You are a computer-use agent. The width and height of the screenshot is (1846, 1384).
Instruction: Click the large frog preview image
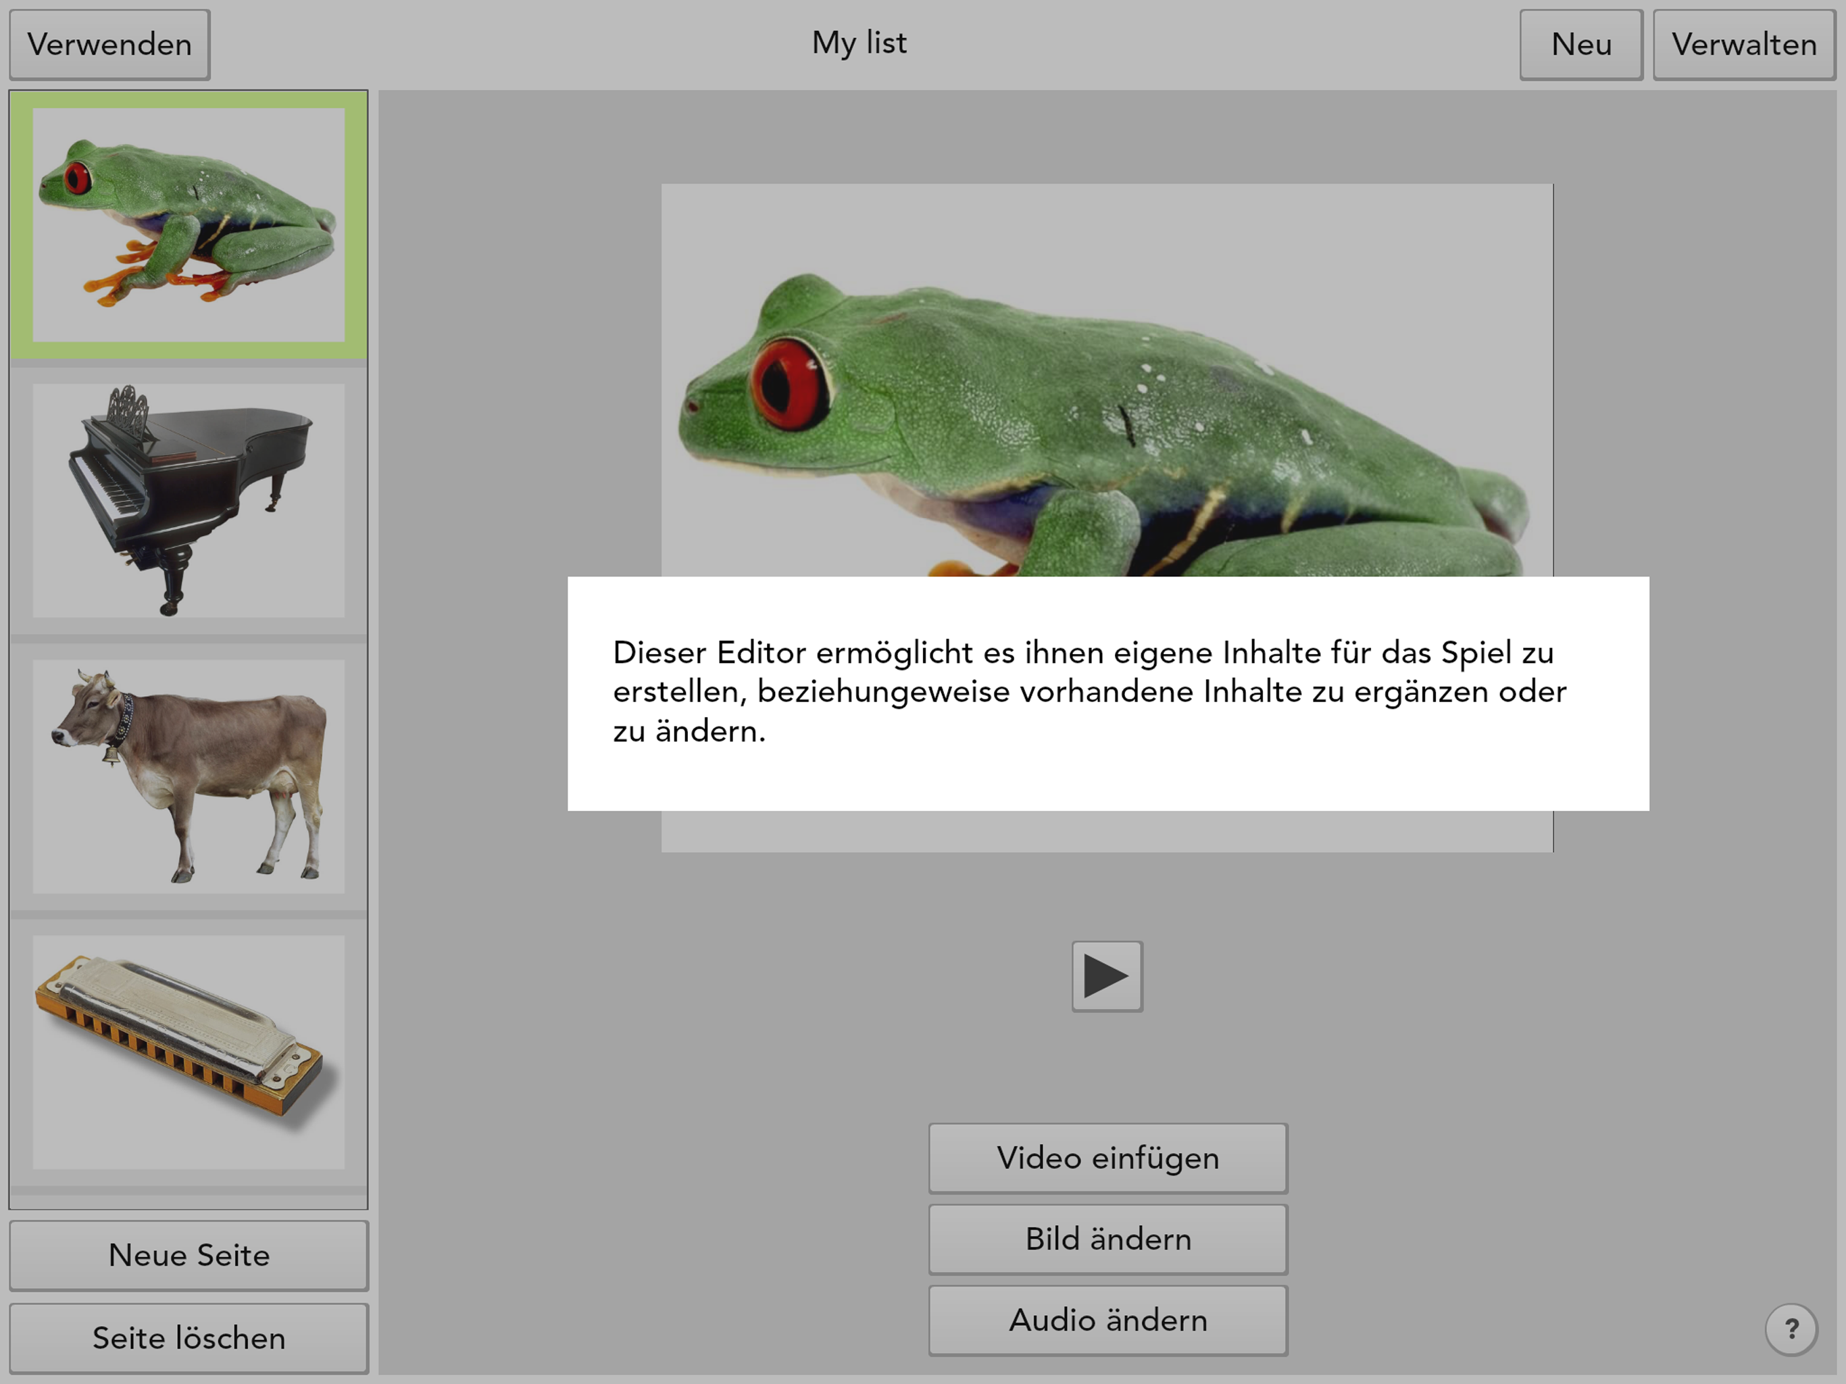click(1107, 380)
